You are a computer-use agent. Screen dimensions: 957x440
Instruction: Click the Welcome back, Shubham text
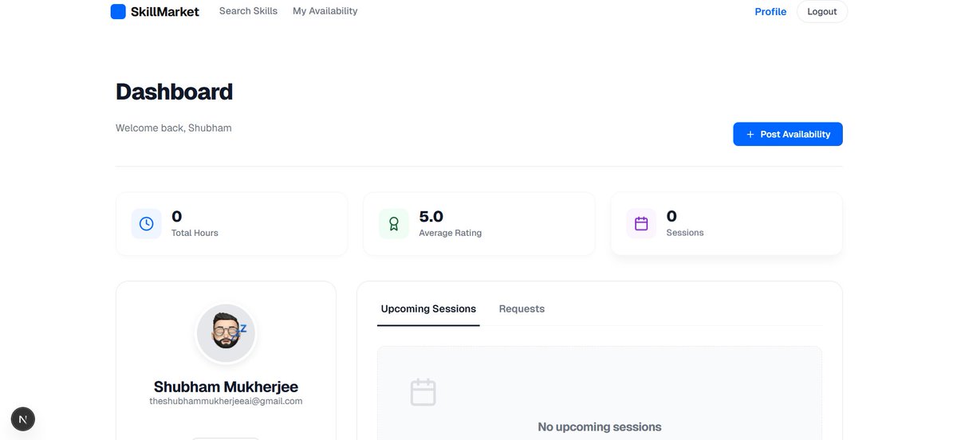point(174,128)
